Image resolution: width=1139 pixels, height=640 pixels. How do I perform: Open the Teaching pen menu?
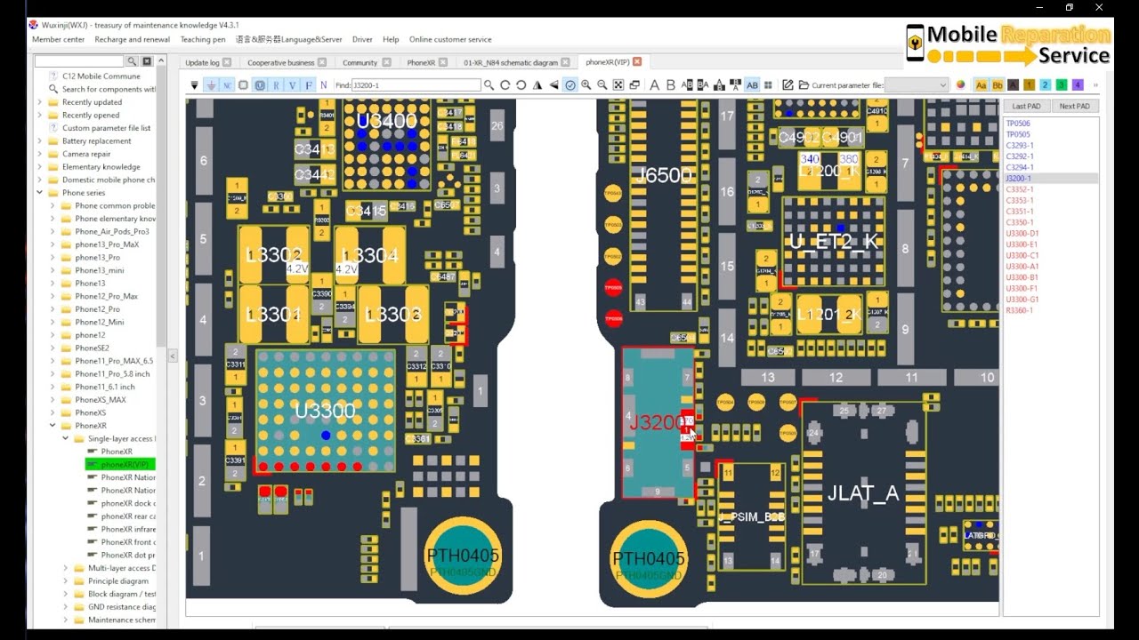coord(203,39)
